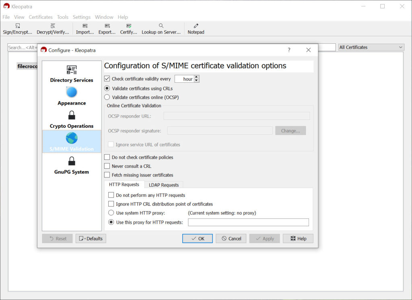This screenshot has width=412, height=300.
Task: Select Validate certificates online (OCSP)
Action: (107, 97)
